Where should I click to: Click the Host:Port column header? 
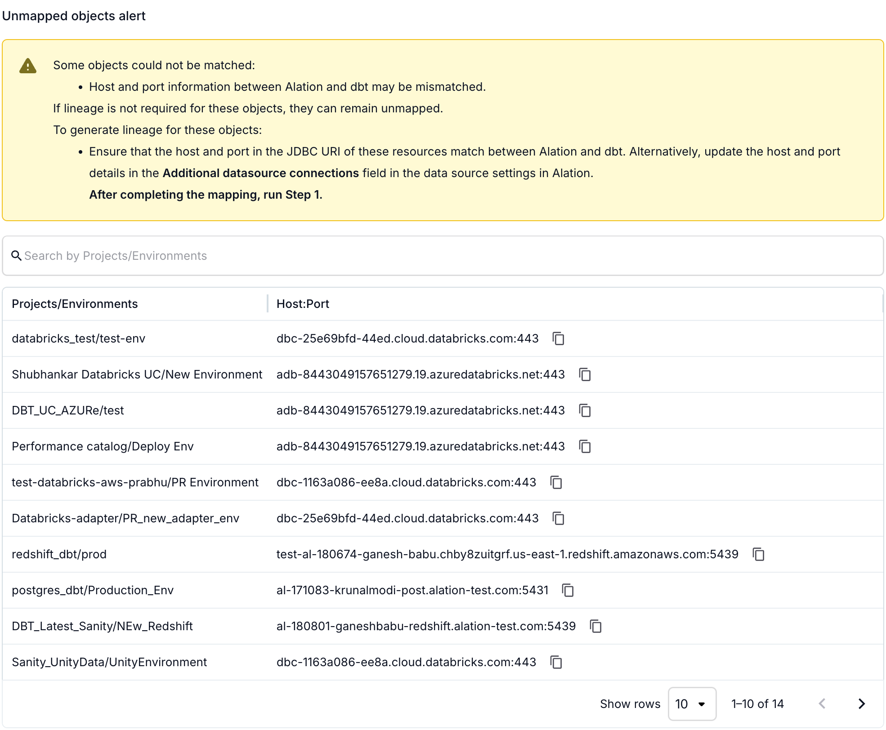click(x=303, y=304)
